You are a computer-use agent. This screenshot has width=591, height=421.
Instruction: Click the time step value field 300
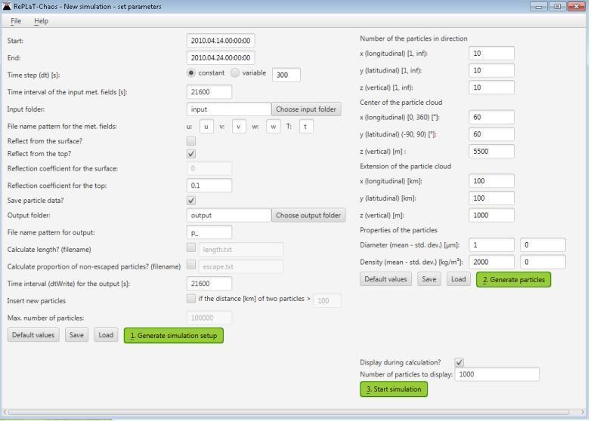pos(286,75)
